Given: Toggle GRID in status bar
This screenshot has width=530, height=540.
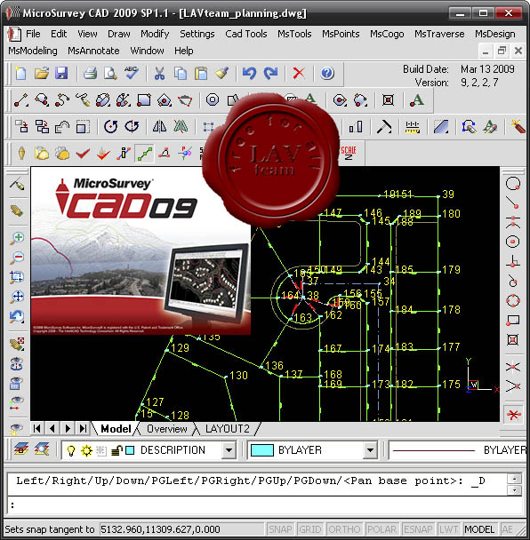Looking at the screenshot, I should click(309, 529).
